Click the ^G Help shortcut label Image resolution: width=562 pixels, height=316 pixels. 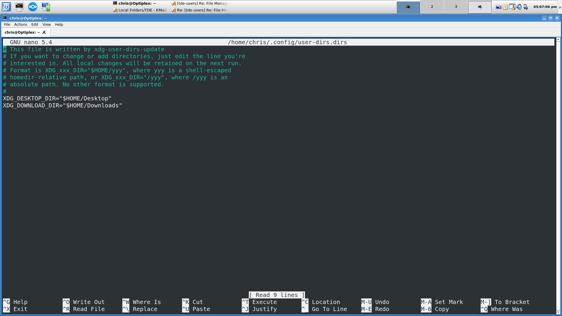[x=15, y=302]
